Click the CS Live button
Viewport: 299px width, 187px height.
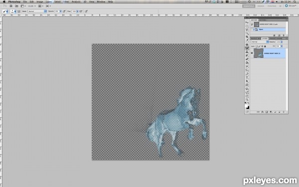click(x=291, y=6)
